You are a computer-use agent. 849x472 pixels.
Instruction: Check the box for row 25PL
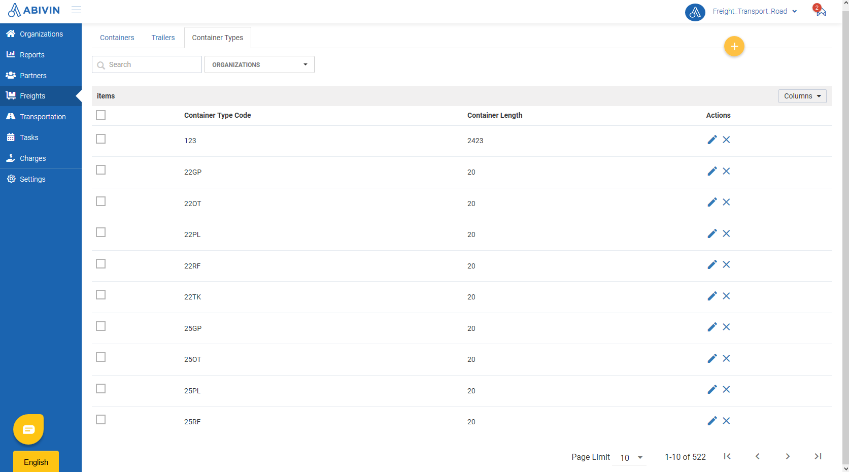pos(101,389)
